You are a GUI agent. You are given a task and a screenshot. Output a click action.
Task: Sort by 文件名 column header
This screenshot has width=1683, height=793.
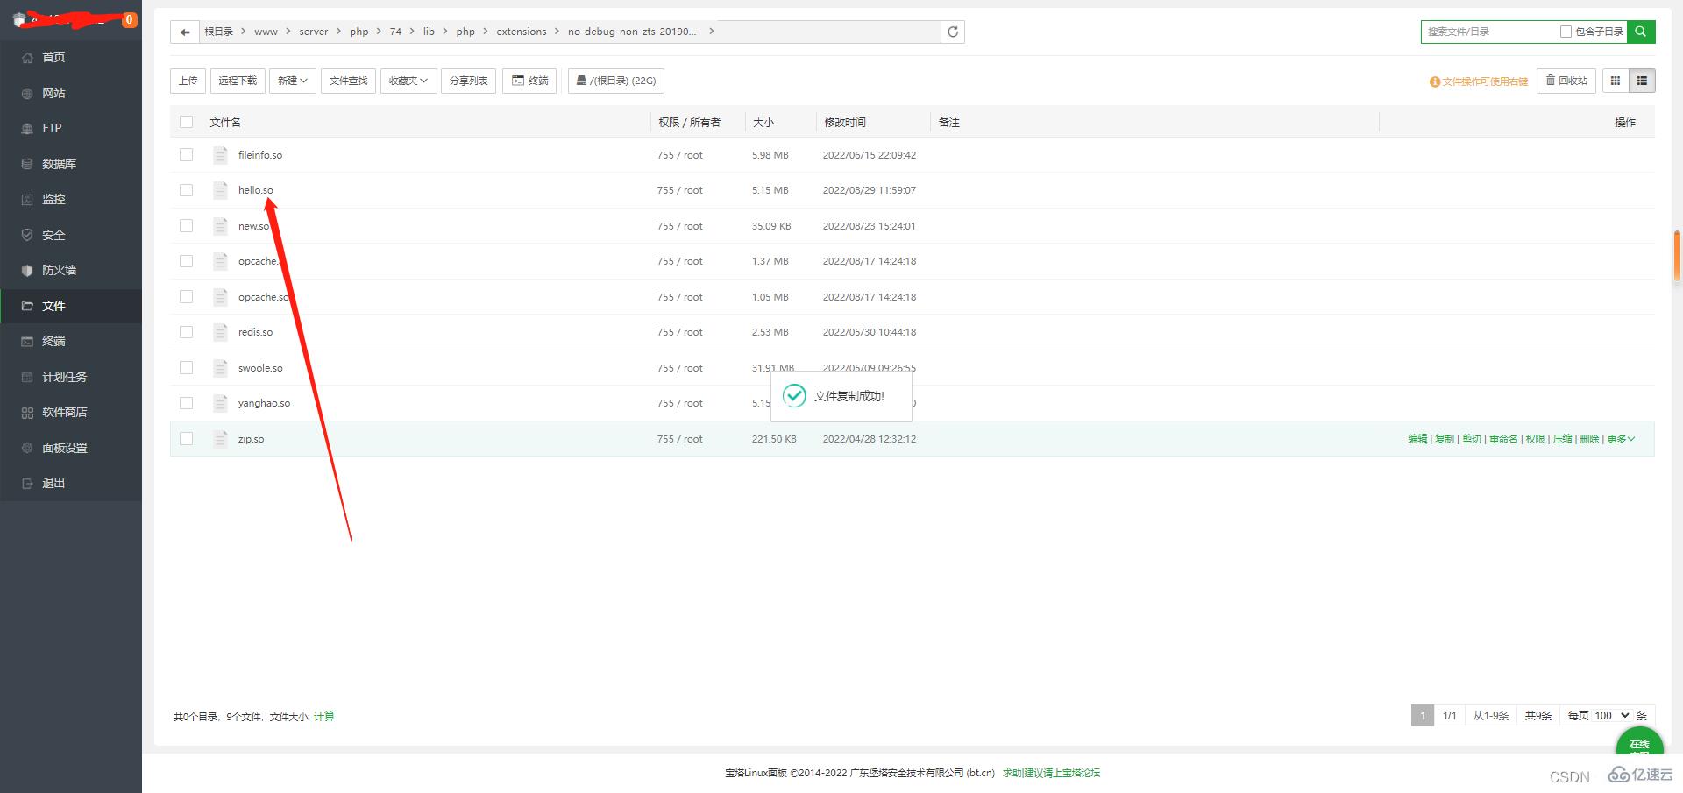(225, 122)
